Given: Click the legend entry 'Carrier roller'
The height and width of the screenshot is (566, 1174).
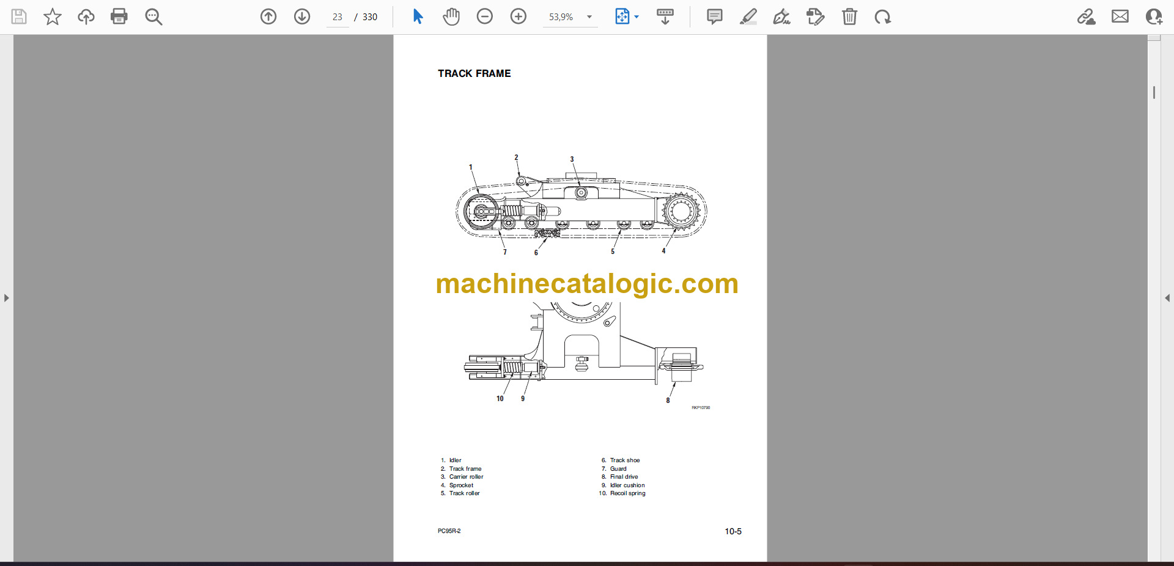Looking at the screenshot, I should click(x=466, y=477).
